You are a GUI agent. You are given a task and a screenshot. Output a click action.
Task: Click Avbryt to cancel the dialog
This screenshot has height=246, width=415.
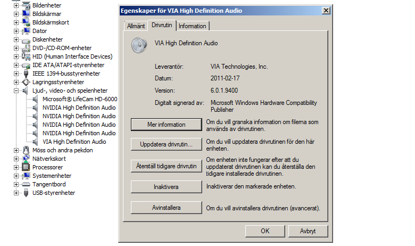pyautogui.click(x=308, y=231)
